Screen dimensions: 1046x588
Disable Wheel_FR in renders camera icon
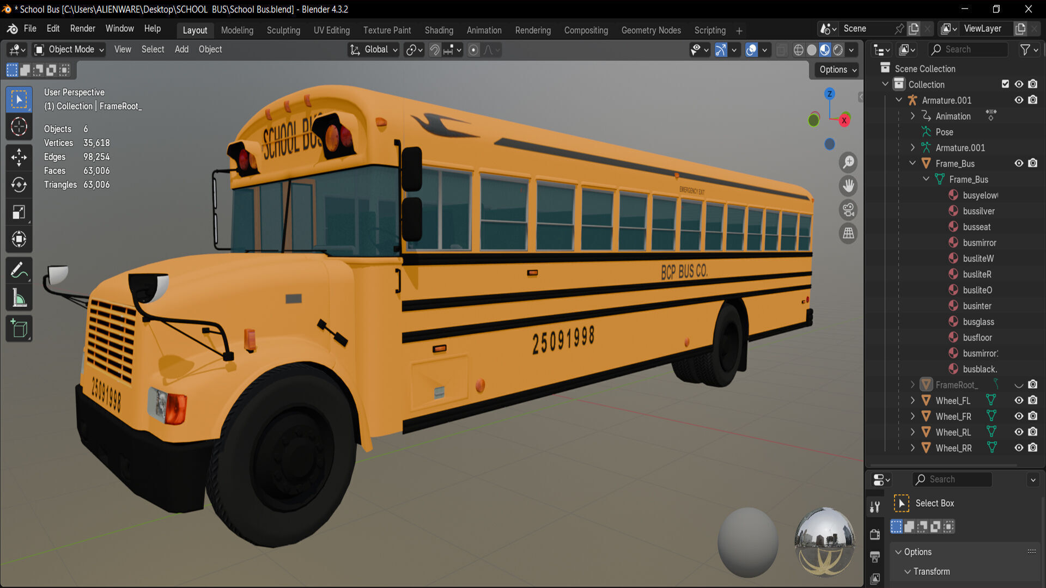(1032, 416)
